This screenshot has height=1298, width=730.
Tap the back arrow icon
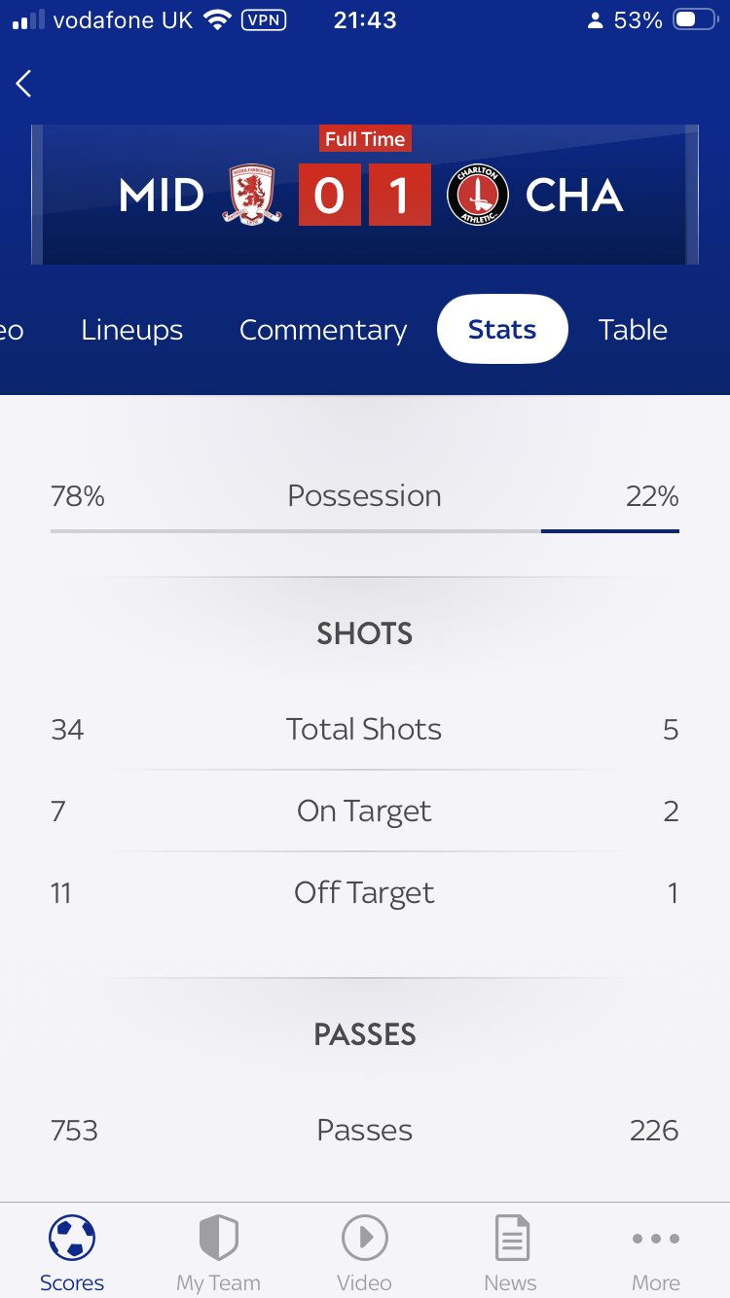24,84
